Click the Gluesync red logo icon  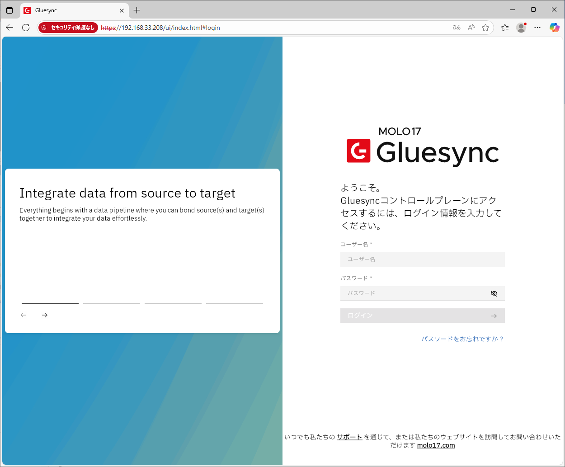point(358,151)
